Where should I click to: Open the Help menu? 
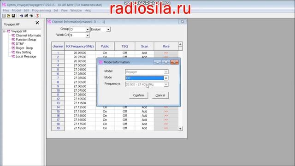pyautogui.click(x=88, y=10)
